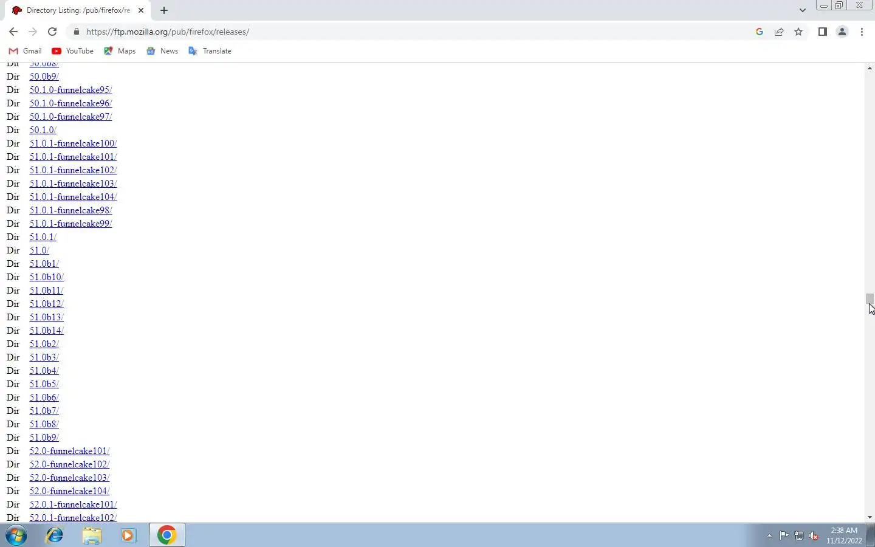The height and width of the screenshot is (547, 875).
Task: Open the 51.0b9/ beta directory
Action: [x=44, y=438]
